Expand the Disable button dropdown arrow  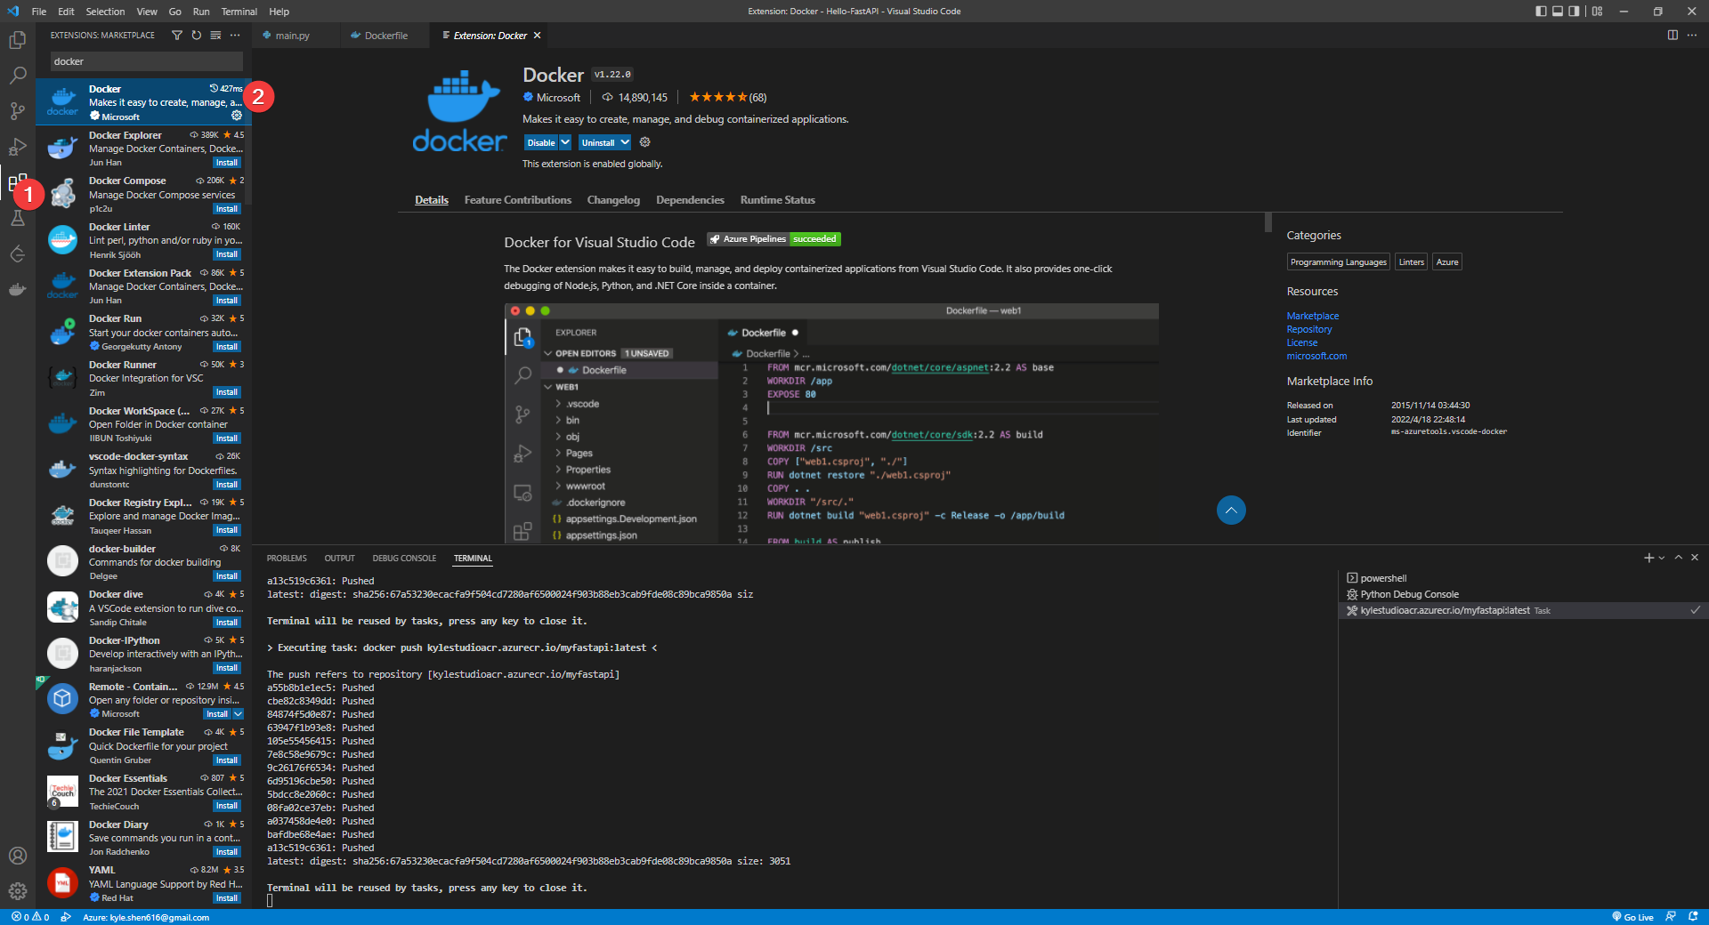pos(565,142)
